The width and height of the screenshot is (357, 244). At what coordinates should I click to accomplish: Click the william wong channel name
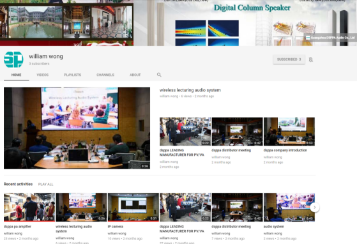[x=46, y=56]
